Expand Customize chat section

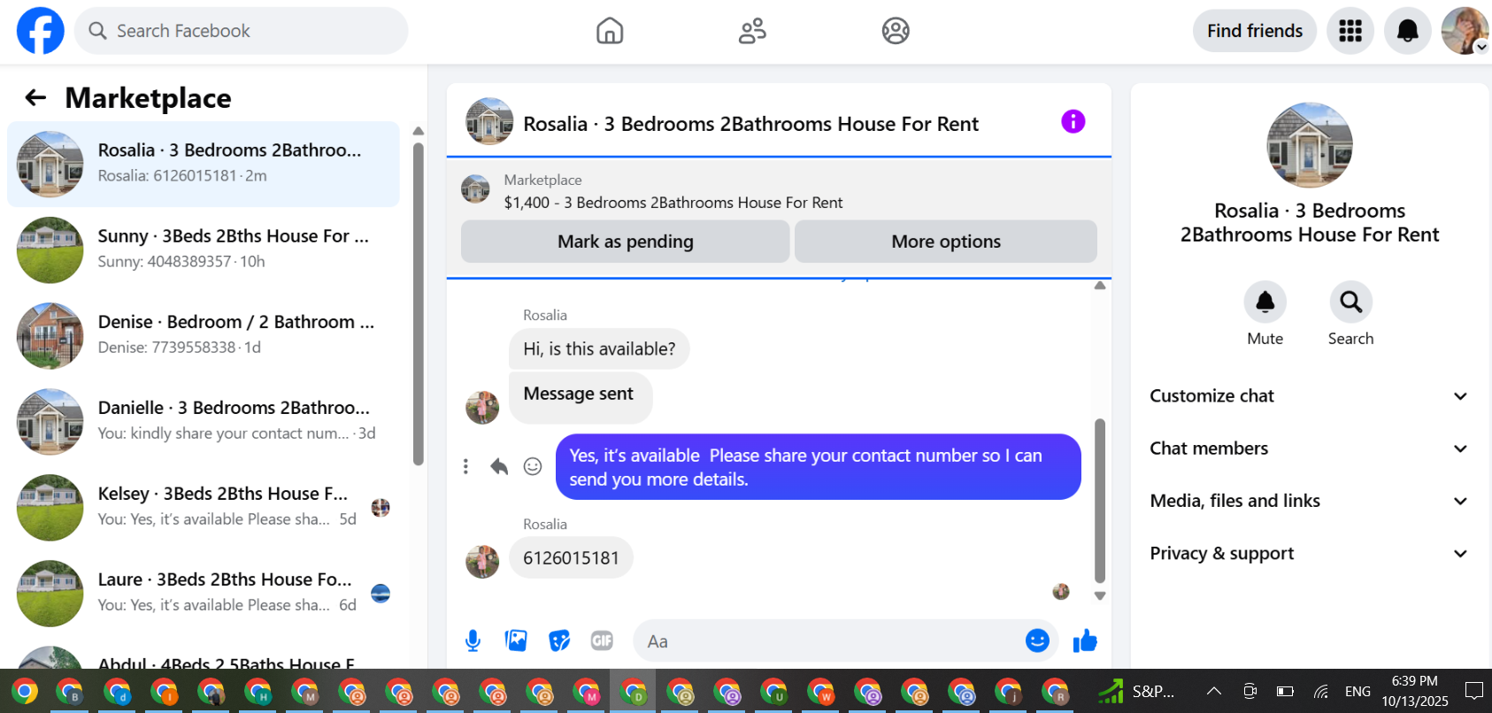point(1309,396)
